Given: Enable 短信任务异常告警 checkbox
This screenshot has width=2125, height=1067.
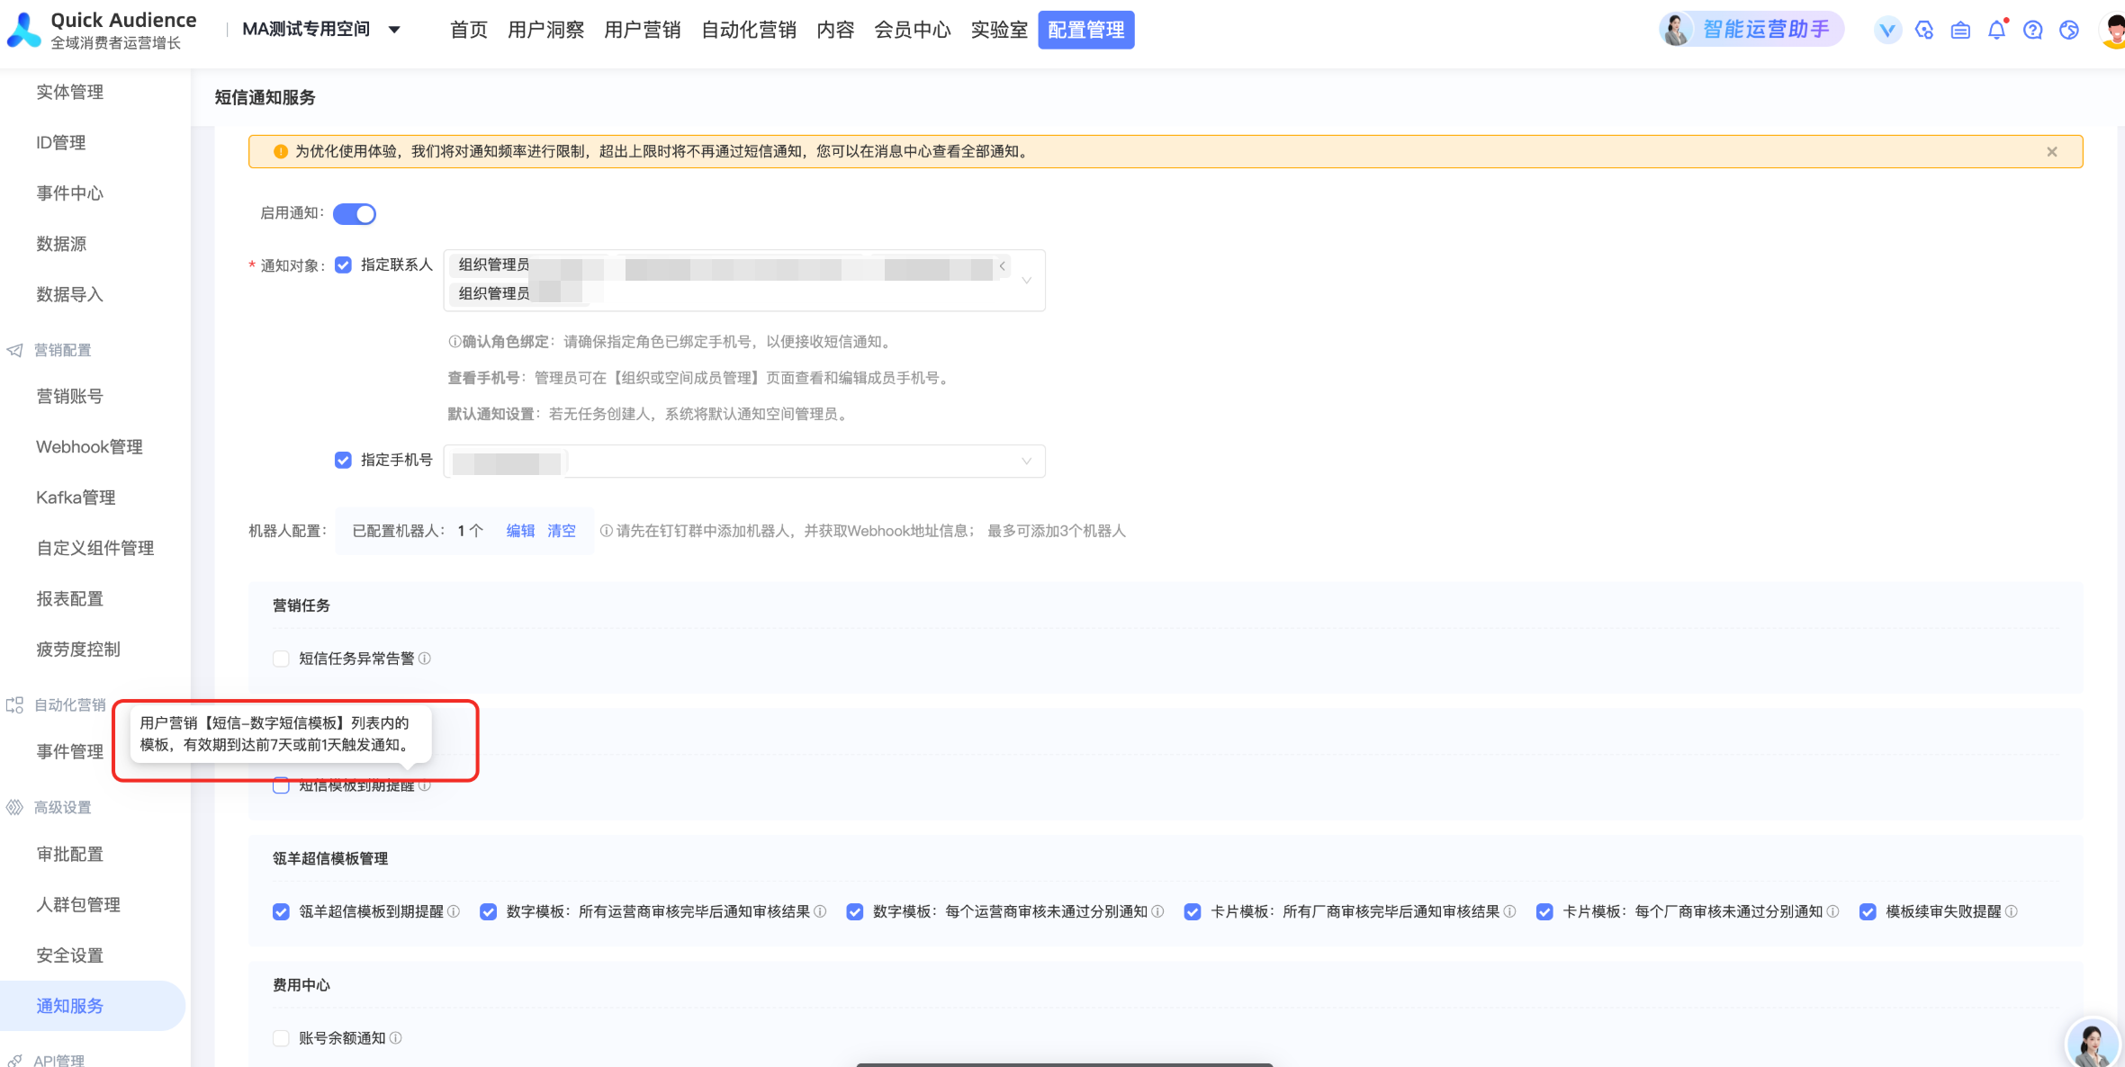Looking at the screenshot, I should (281, 659).
